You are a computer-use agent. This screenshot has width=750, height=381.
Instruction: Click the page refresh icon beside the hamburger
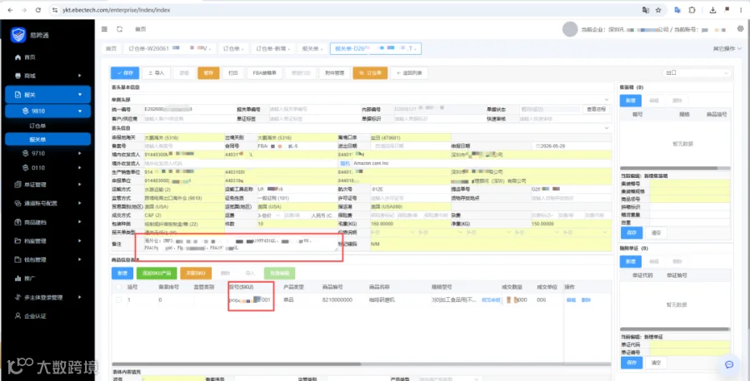119,29
